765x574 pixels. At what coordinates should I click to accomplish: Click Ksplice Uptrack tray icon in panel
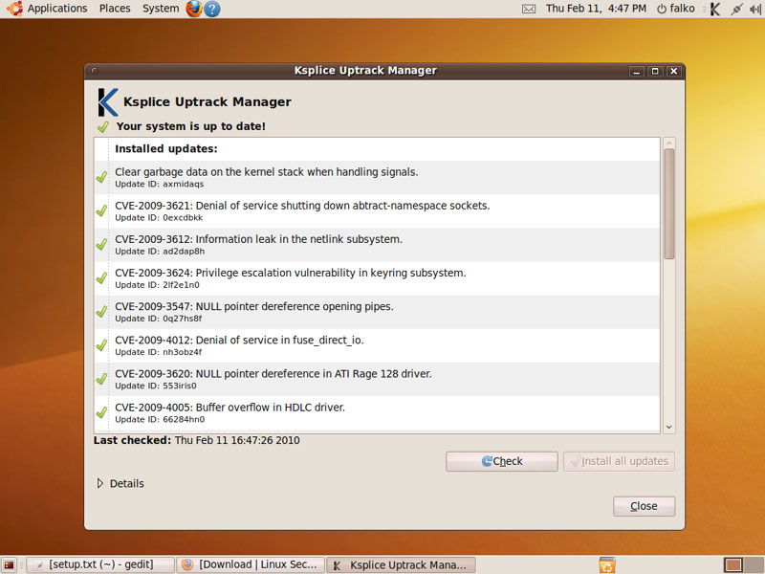[x=714, y=9]
